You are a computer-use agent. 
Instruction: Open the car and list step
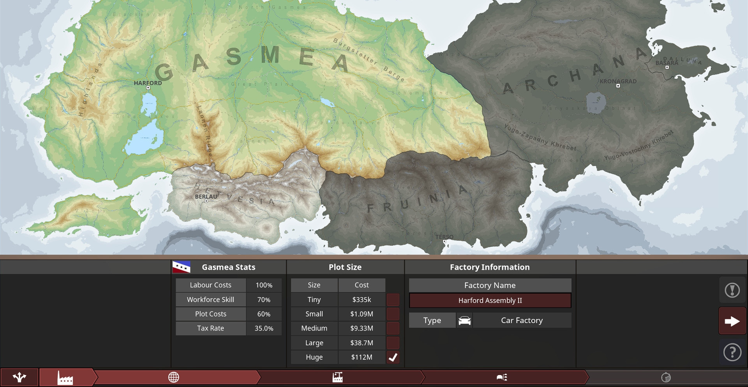502,377
